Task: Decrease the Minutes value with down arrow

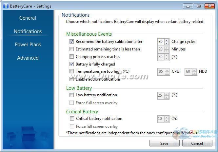Action: [167, 51]
